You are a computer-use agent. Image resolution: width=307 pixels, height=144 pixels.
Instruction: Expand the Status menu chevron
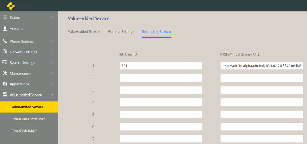point(53,17)
